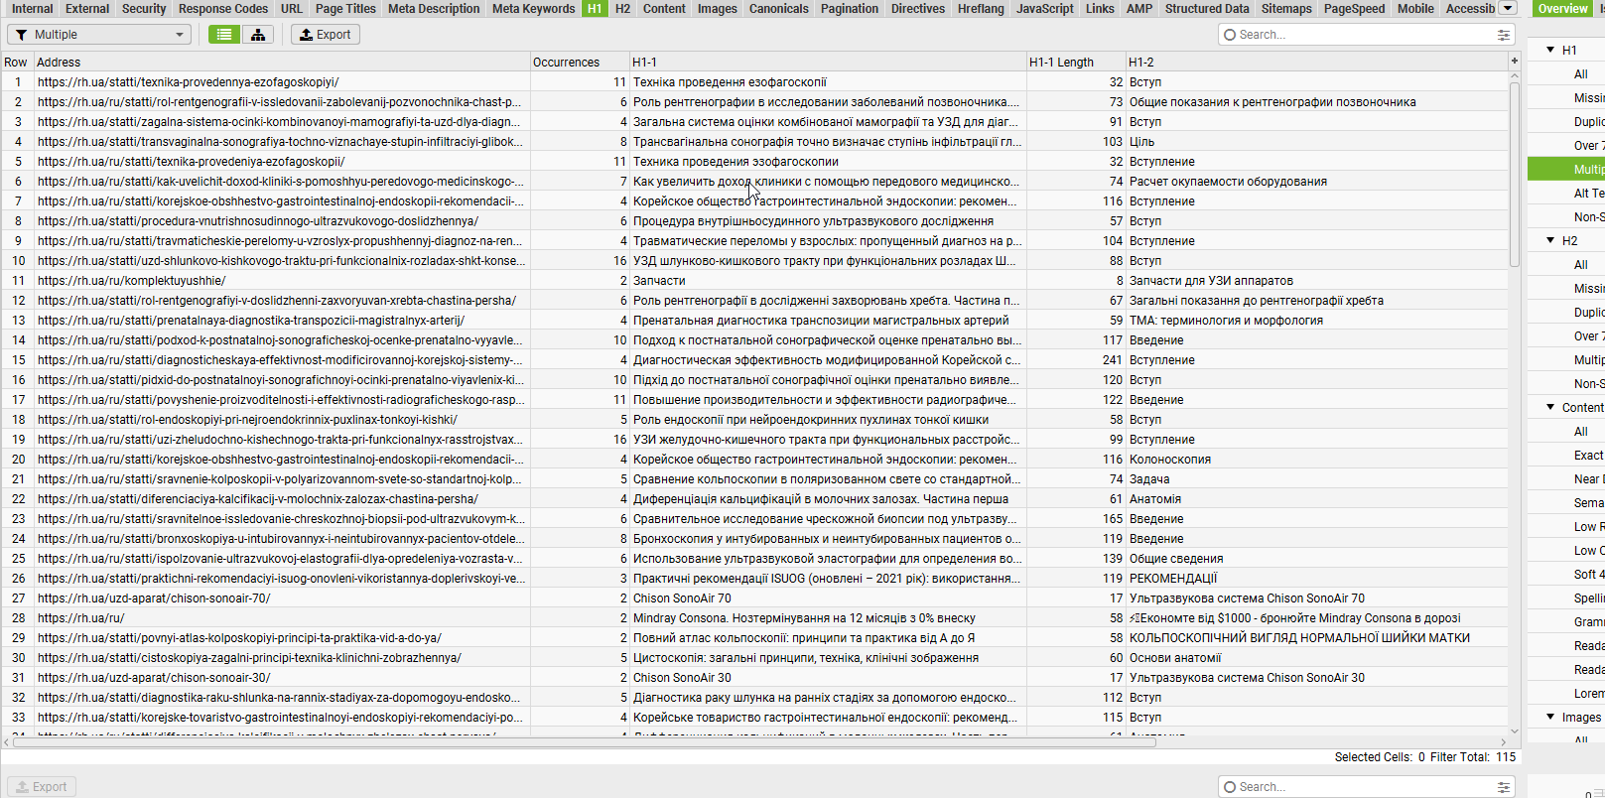Select the rh.ua/ru/komplektuyushhie/ address cell
Image resolution: width=1605 pixels, height=798 pixels.
point(282,280)
